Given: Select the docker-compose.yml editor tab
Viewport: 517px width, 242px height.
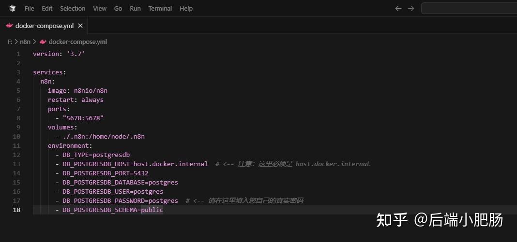Looking at the screenshot, I should 44,26.
